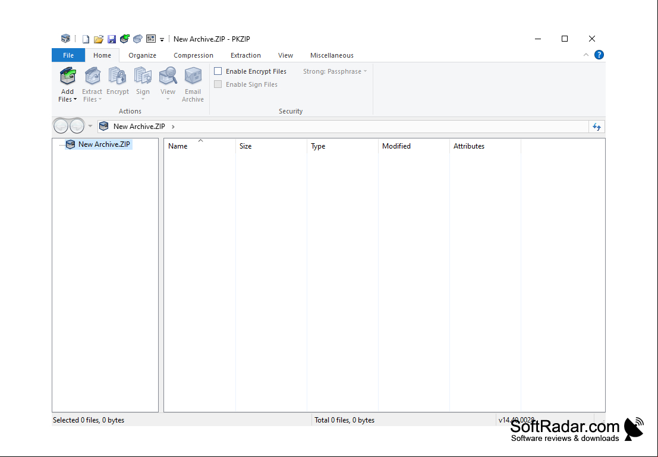This screenshot has height=457, width=658.
Task: Expand the ribbon View button dropdown arrow
Action: tap(168, 99)
